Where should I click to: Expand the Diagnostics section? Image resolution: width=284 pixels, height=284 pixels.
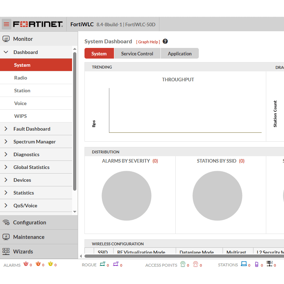(6, 154)
